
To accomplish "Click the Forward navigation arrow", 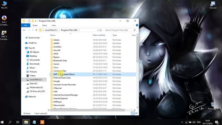I will 29,30.
